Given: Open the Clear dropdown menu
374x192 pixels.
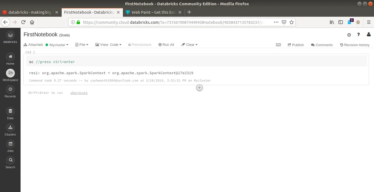Looking at the screenshot, I should pyautogui.click(x=189, y=45).
